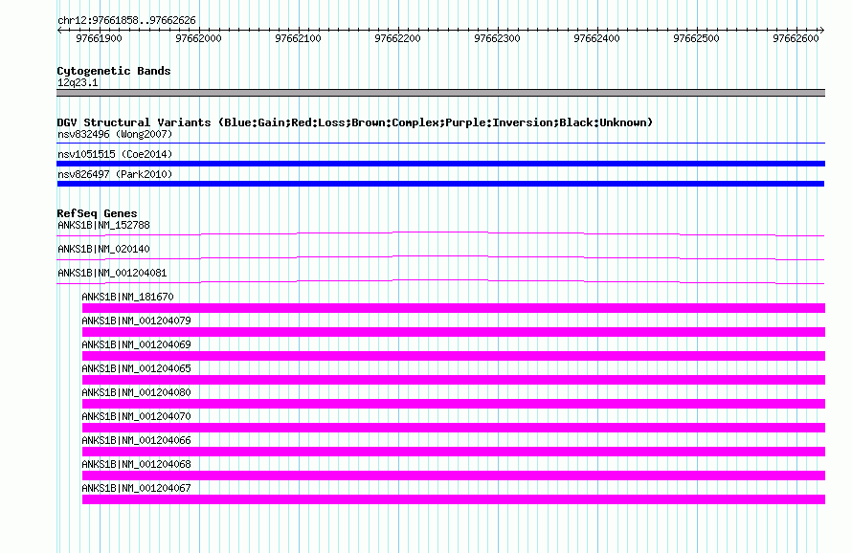Image resolution: width=852 pixels, height=553 pixels.
Task: Click the magenta NM_181670 exon bar
Action: (453, 308)
